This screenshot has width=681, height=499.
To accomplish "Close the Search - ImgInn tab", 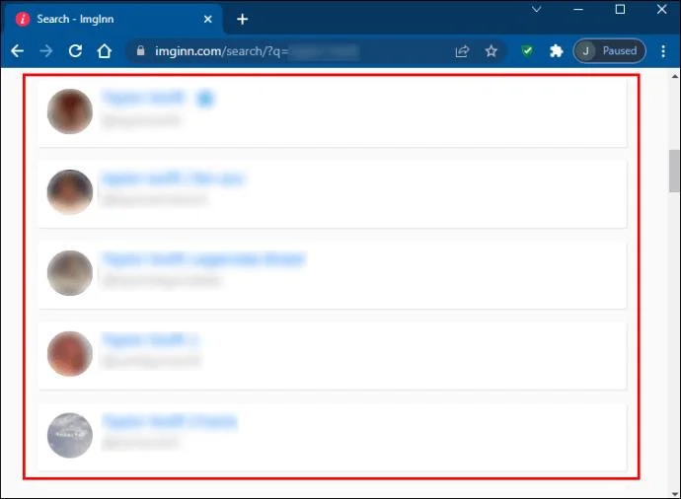I will [x=208, y=19].
